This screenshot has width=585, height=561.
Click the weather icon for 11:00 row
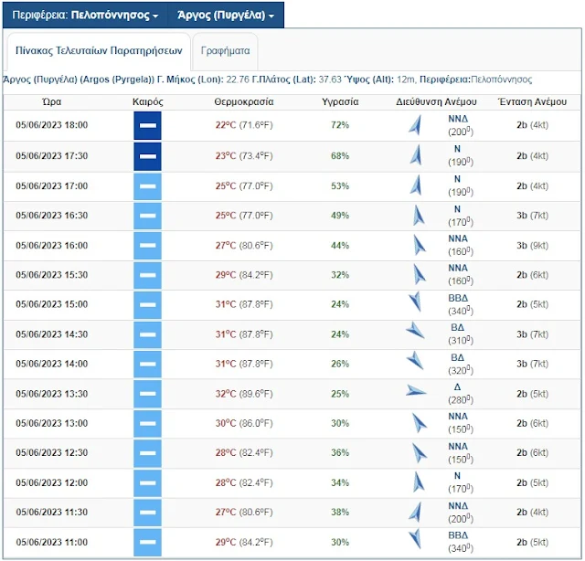coord(148,543)
